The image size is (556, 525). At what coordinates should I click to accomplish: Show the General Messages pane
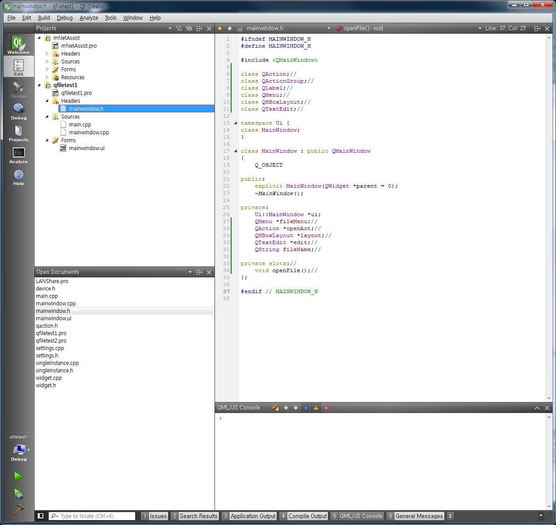(415, 516)
